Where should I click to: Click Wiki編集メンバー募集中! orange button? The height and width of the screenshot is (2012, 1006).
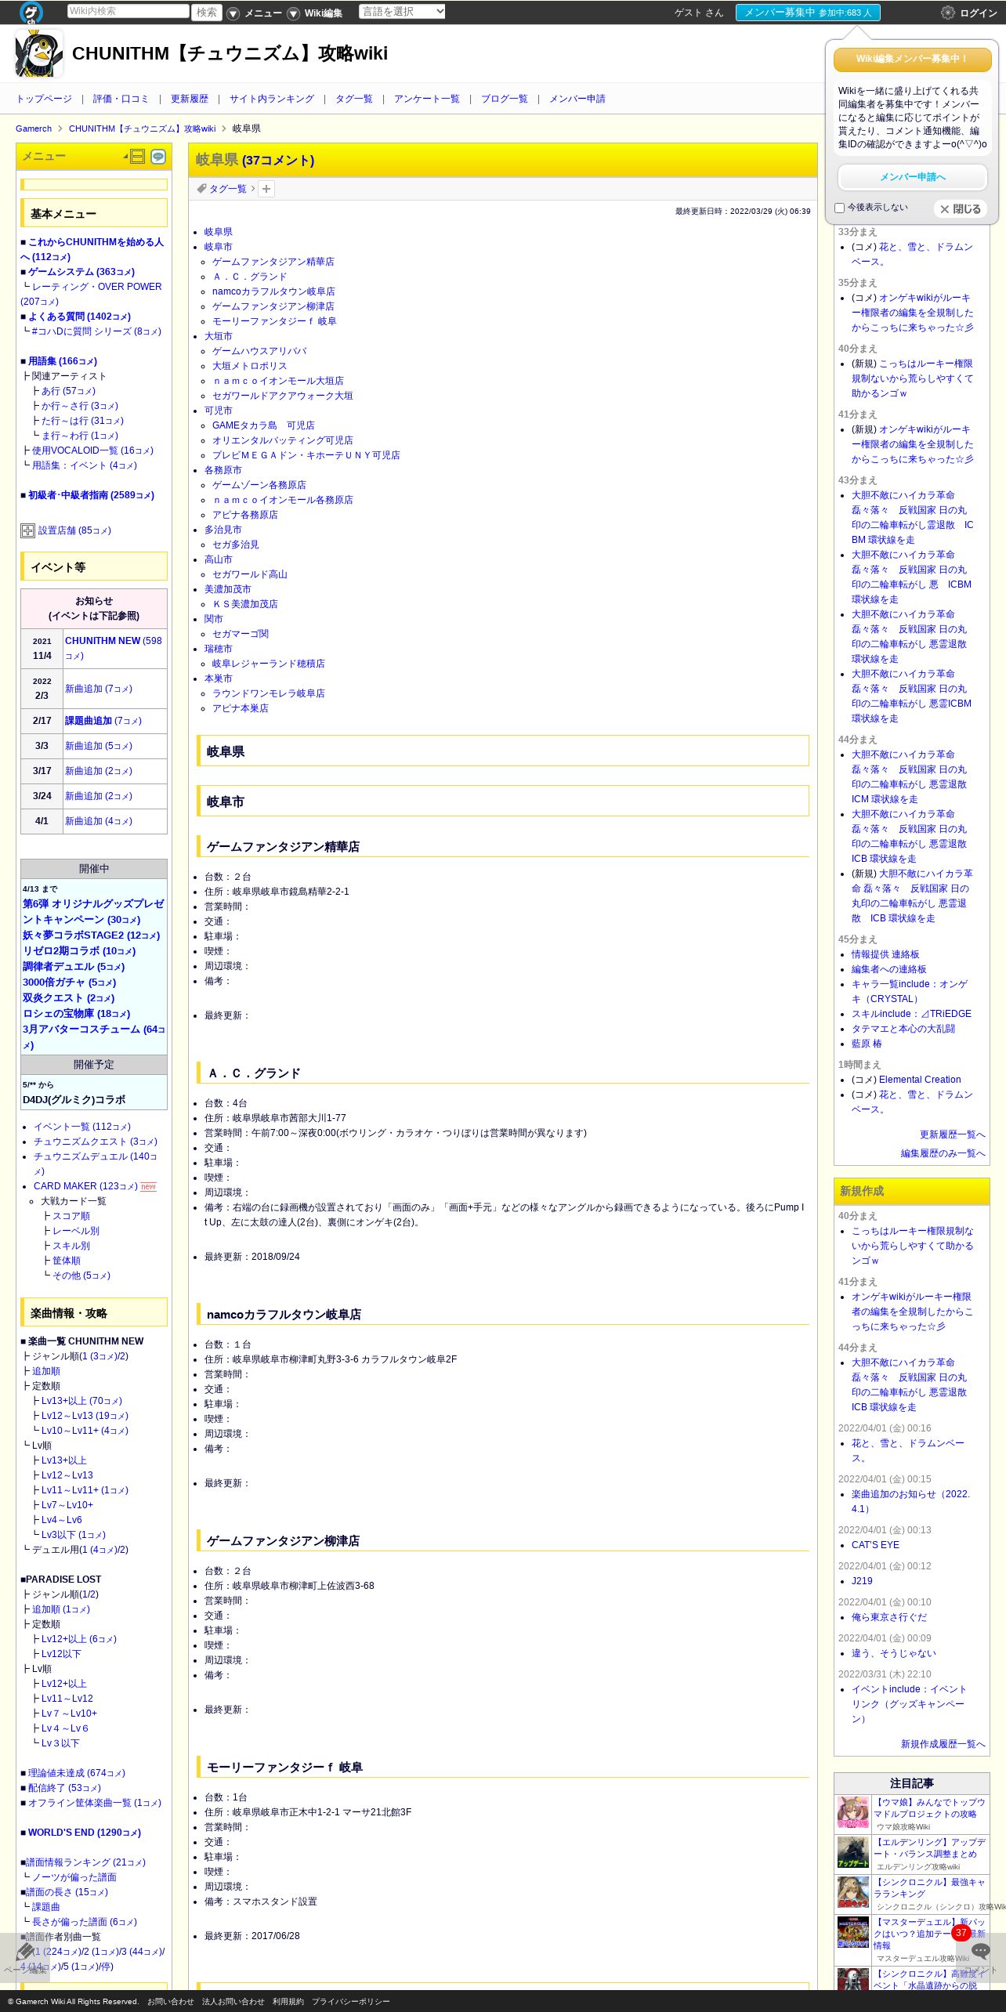(912, 60)
